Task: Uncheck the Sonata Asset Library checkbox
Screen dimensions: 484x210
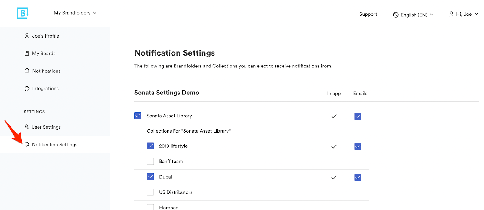Action: tap(138, 116)
